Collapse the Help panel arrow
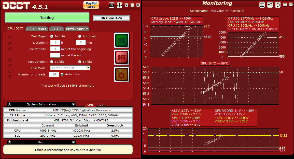Viewport: 294px width, 159px height. (73, 142)
